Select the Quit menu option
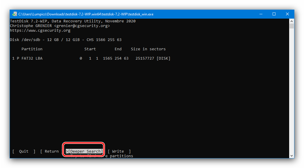The image size is (304, 168). (x=24, y=151)
